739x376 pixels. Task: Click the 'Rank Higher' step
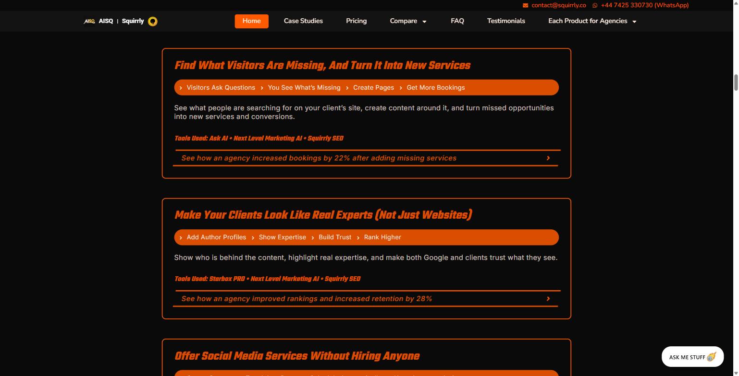pos(382,237)
